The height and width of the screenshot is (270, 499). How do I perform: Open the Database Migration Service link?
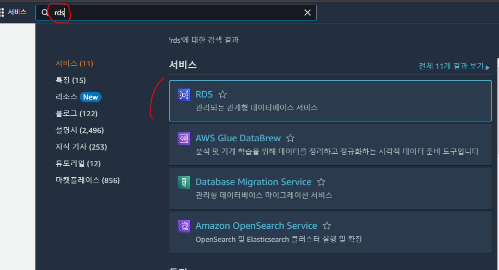click(253, 182)
